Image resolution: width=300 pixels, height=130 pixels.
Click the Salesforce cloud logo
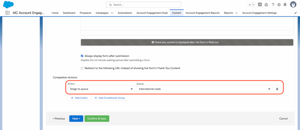[x=8, y=4]
